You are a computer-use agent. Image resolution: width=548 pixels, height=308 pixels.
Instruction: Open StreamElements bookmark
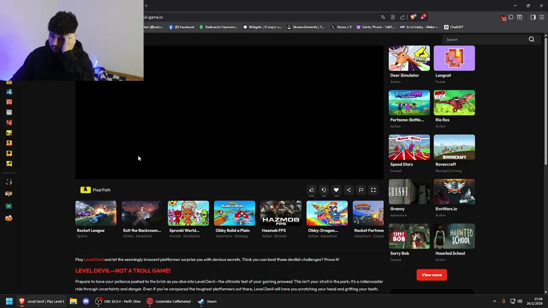[x=306, y=27]
